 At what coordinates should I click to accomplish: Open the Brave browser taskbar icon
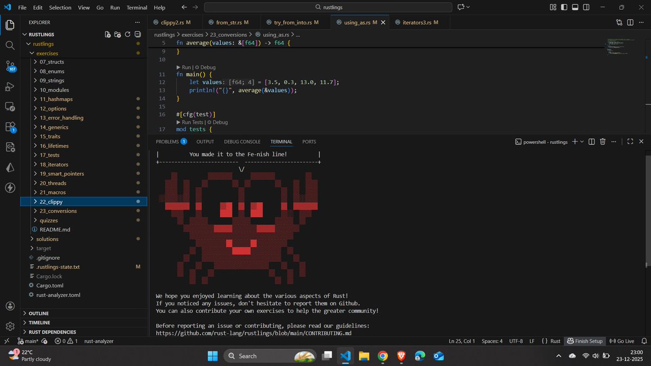tap(401, 356)
